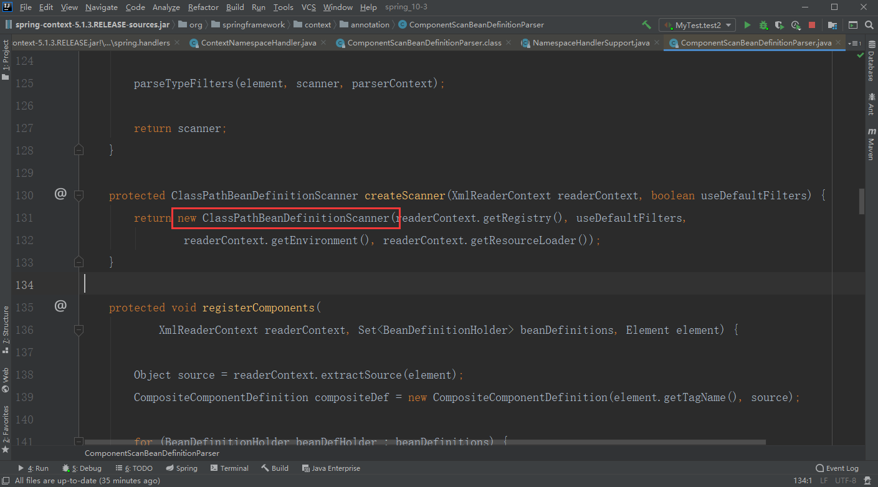Click the annotation breadcrumb folder
878x487 pixels.
(365, 25)
